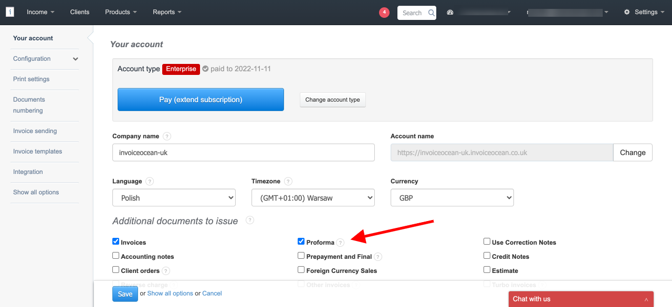This screenshot has width=672, height=307.
Task: Click Show all options link beside Save
Action: tap(170, 293)
